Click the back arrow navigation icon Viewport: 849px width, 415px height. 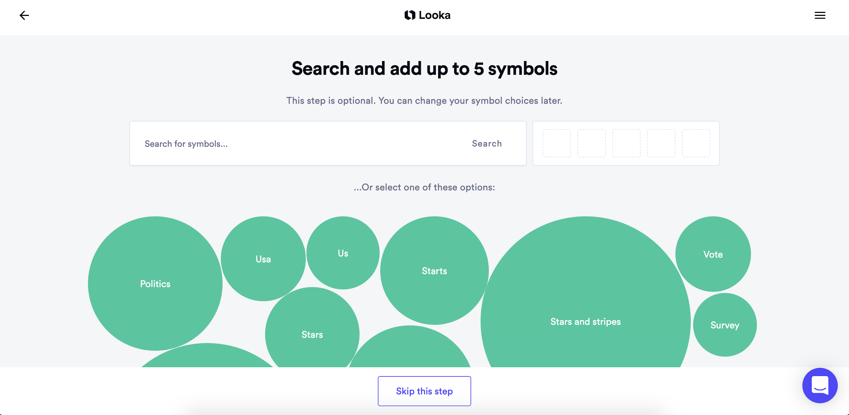pyautogui.click(x=24, y=15)
